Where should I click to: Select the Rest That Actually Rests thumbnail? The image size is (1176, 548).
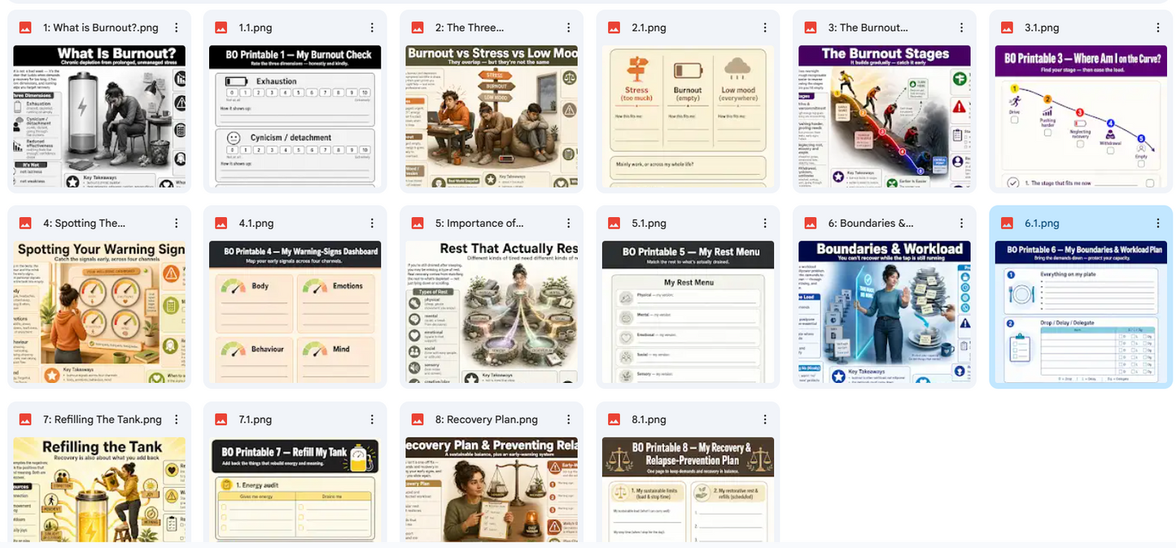pos(492,312)
